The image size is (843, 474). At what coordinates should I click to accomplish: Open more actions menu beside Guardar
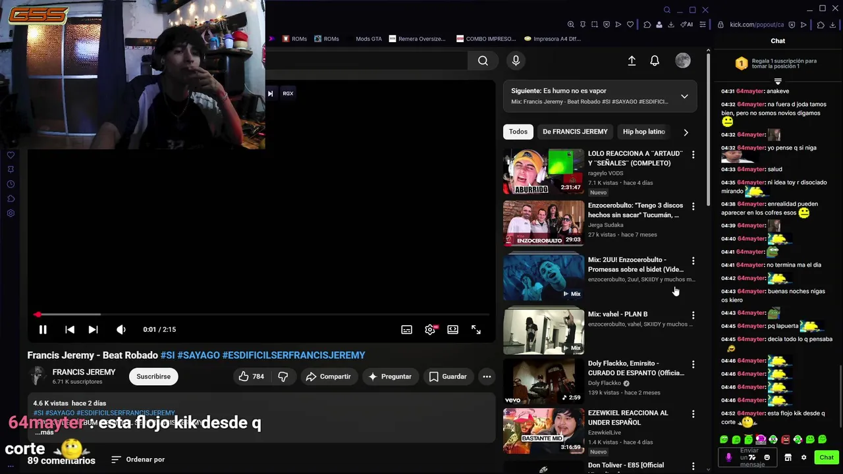487,377
